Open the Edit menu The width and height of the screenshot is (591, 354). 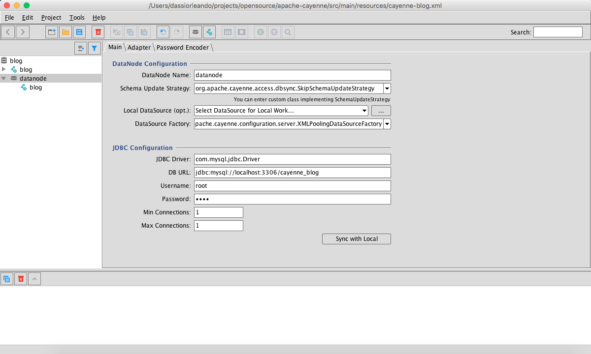point(28,17)
